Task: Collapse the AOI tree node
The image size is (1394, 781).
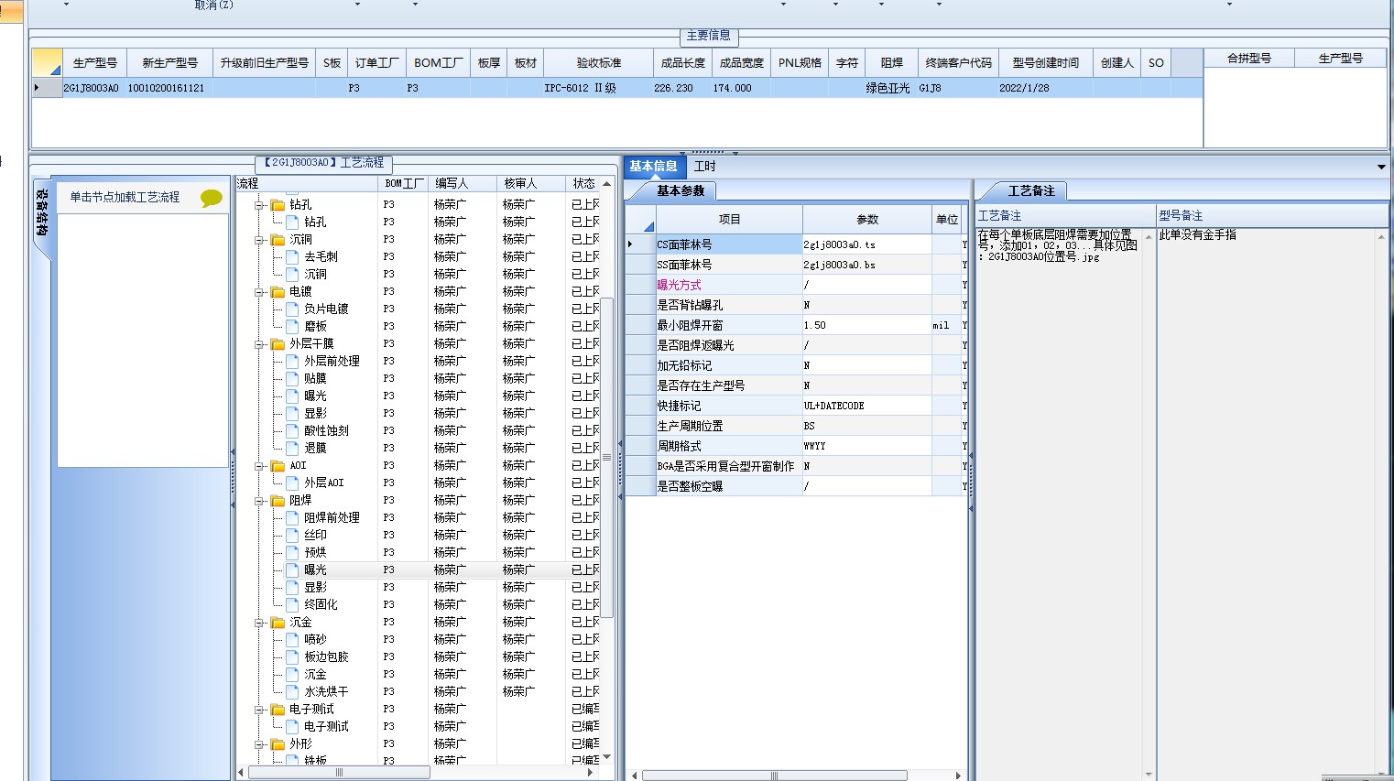Action: pyautogui.click(x=259, y=466)
